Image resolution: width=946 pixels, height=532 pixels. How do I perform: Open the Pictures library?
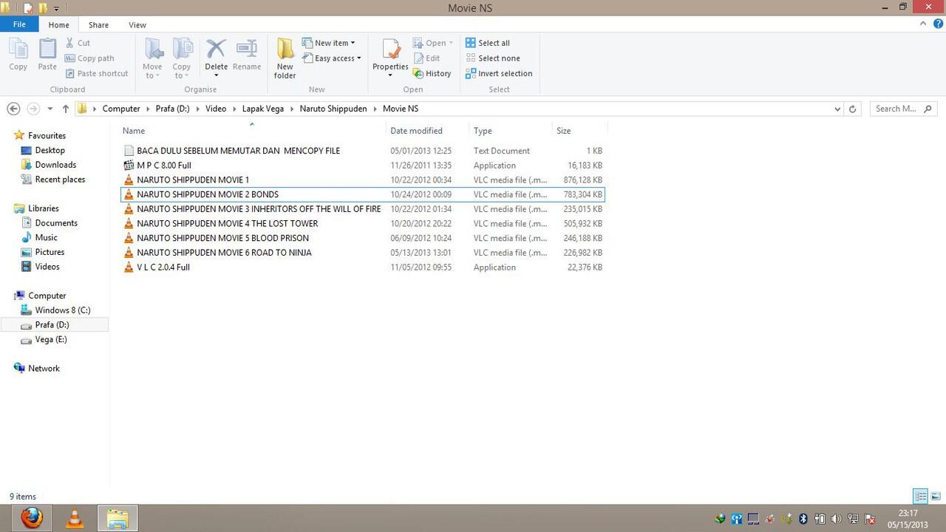tap(50, 252)
